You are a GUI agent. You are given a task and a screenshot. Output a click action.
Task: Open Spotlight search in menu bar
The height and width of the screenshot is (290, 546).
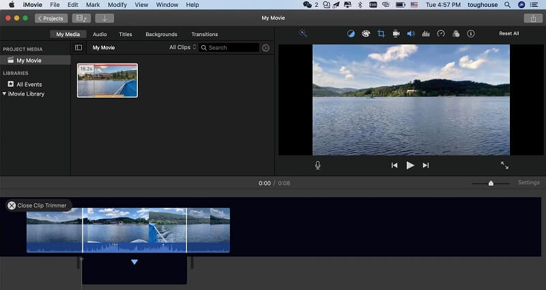tap(507, 5)
